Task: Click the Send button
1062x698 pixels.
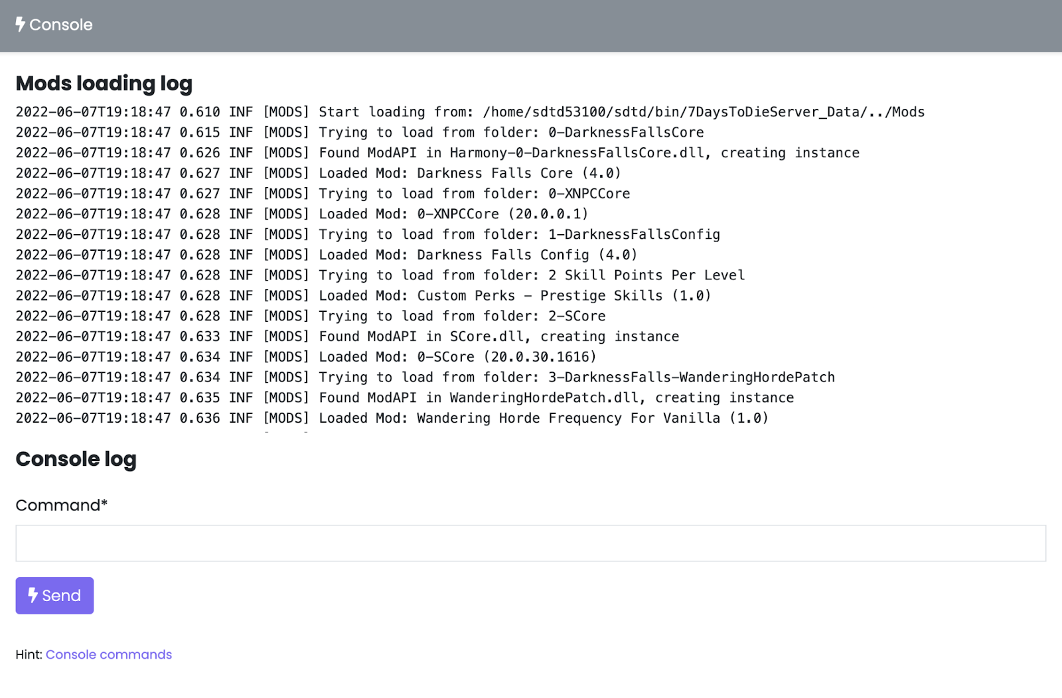Action: [54, 595]
